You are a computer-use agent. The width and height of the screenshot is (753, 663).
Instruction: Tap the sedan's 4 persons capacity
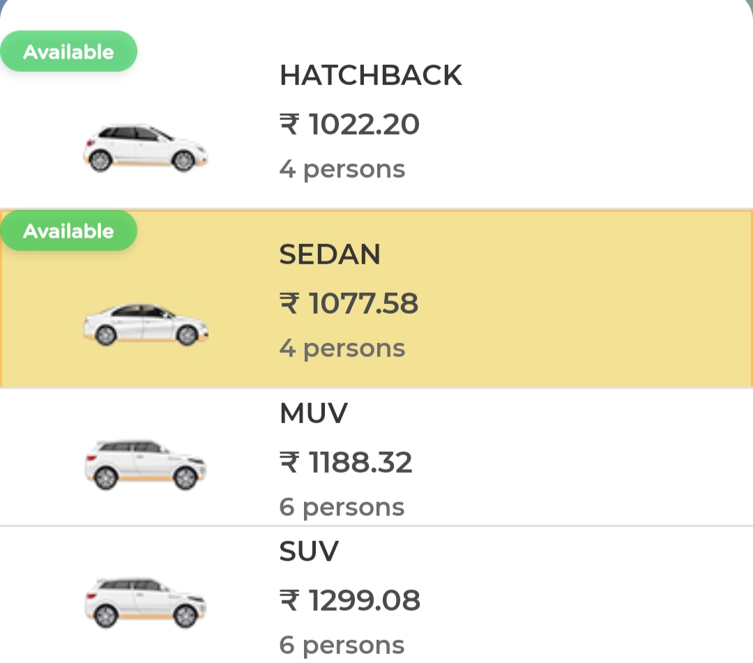click(x=342, y=349)
